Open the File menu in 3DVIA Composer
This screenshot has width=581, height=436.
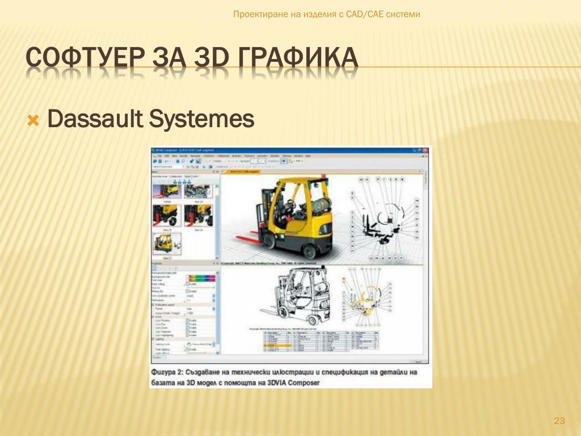[159, 156]
